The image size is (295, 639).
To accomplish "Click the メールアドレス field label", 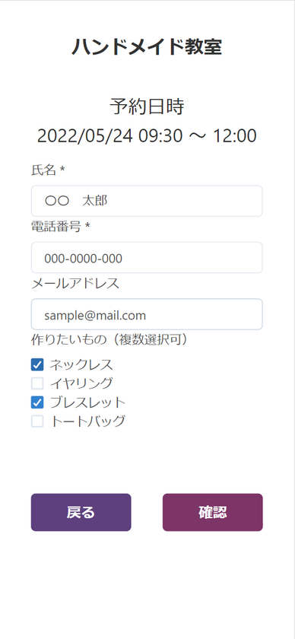I will click(75, 284).
